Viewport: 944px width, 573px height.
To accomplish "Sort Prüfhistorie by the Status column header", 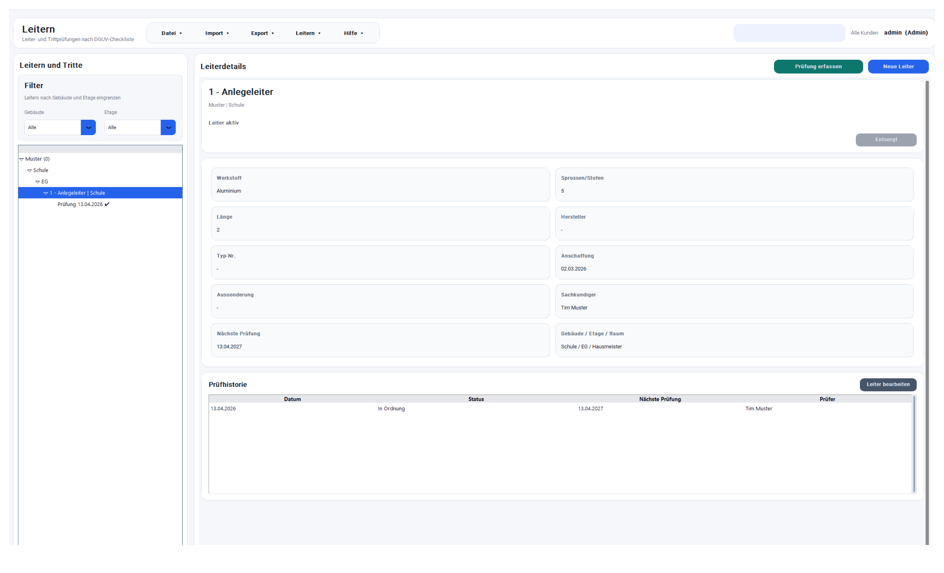I will click(x=476, y=399).
